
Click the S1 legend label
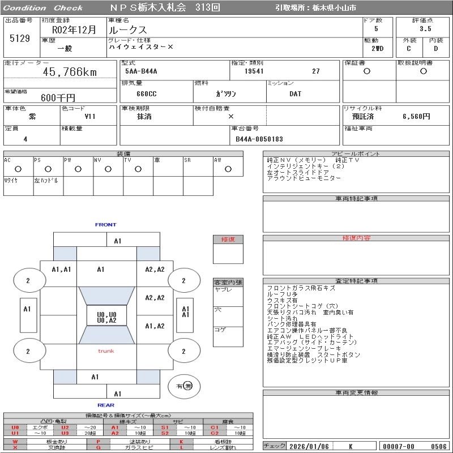point(165,428)
